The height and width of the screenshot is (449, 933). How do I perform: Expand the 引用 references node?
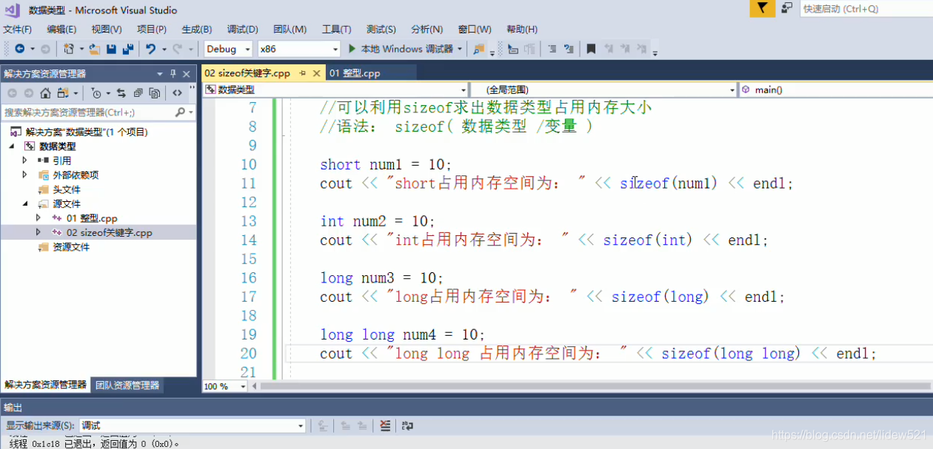click(x=25, y=161)
